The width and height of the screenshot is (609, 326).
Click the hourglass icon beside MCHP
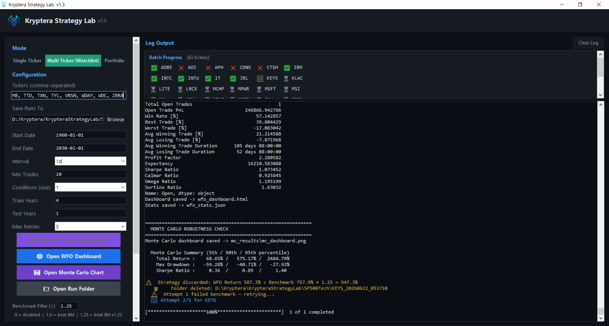[207, 89]
